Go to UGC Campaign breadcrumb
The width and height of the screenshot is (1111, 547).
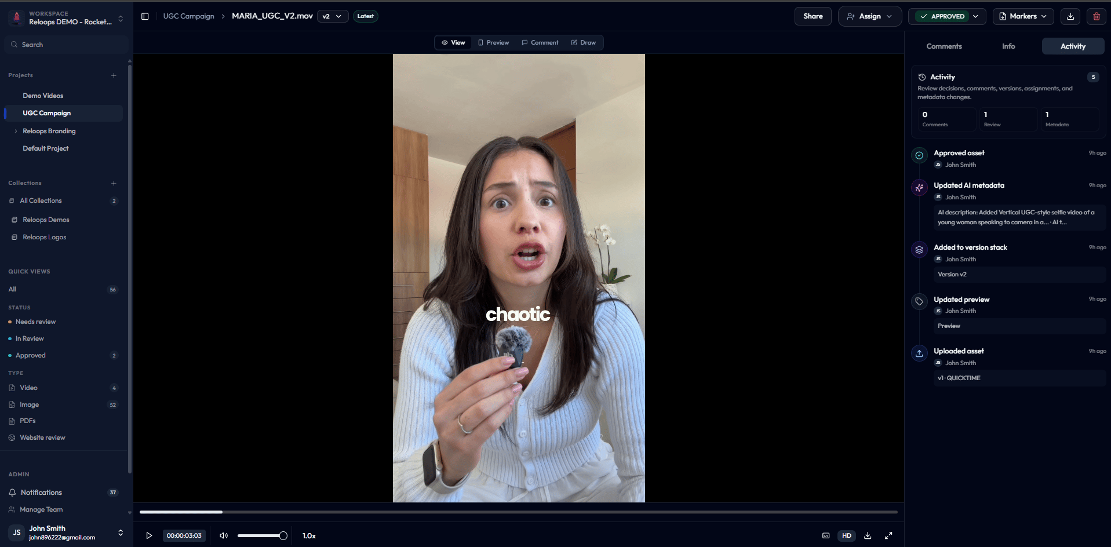pos(188,16)
